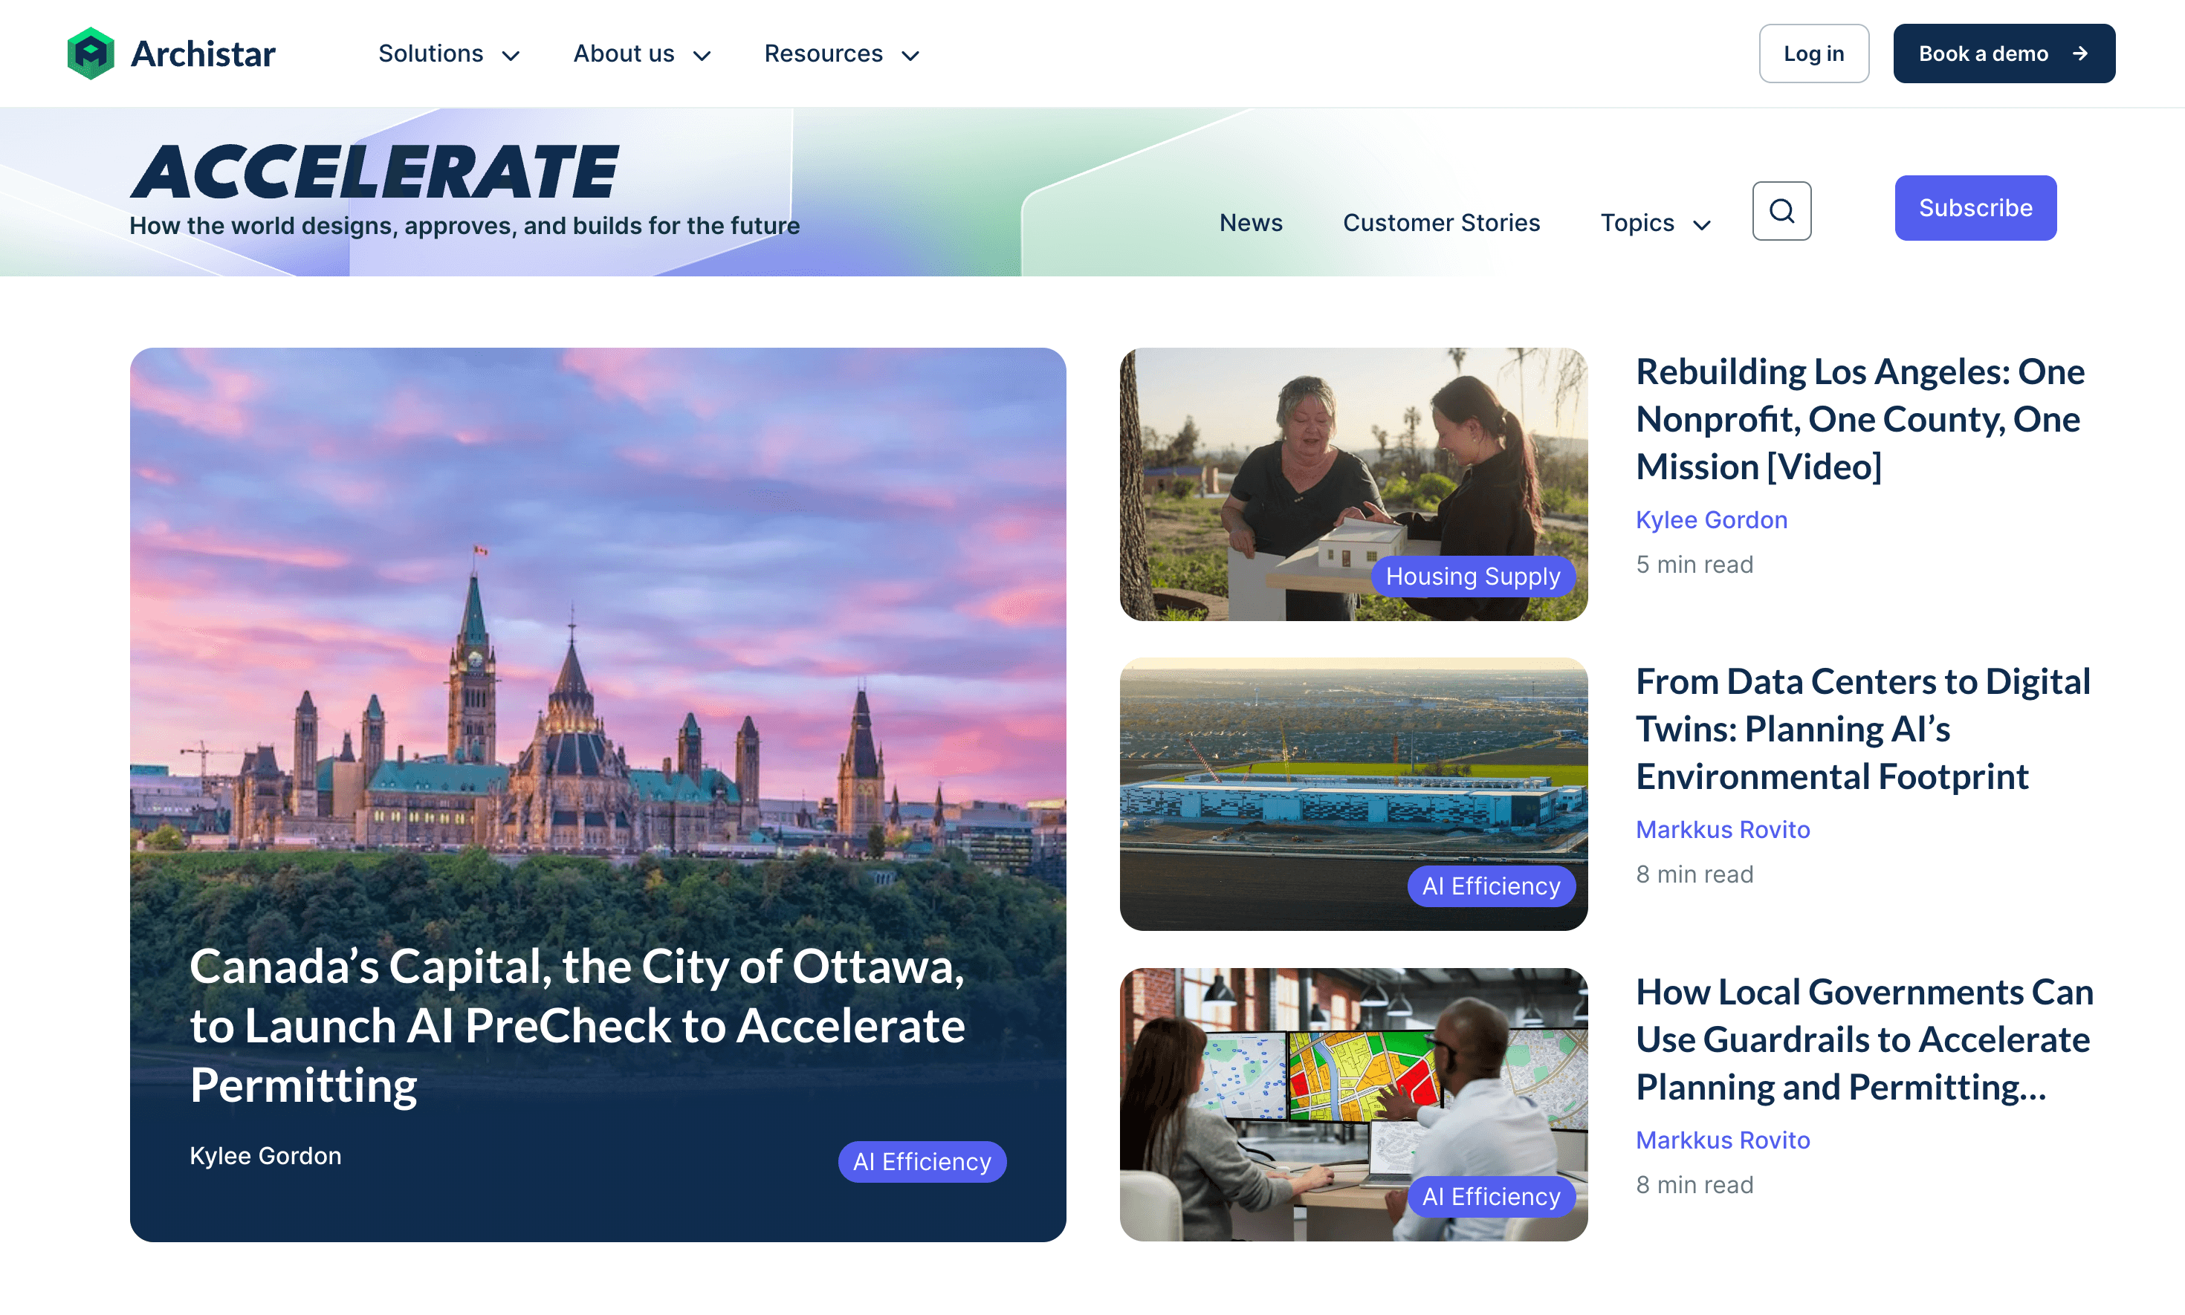Image resolution: width=2185 pixels, height=1315 pixels.
Task: Open the Solutions menu
Action: pos(449,54)
